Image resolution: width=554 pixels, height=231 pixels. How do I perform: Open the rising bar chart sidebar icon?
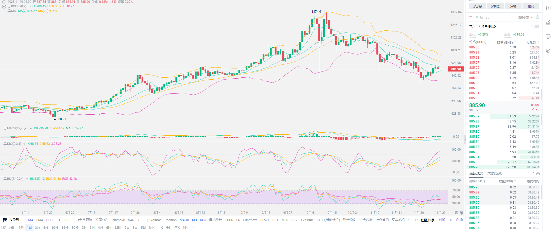548,23
